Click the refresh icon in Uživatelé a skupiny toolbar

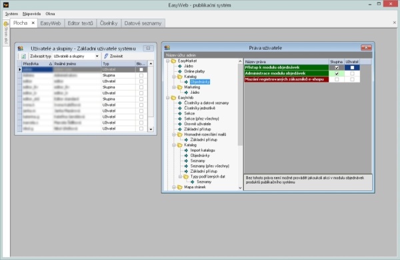pos(23,57)
